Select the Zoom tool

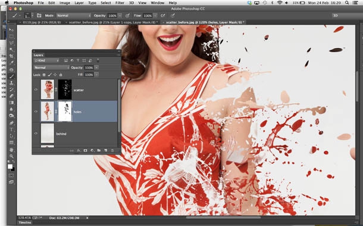tap(11, 156)
